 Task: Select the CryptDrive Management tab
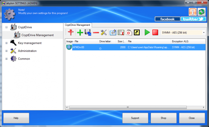click(x=77, y=25)
